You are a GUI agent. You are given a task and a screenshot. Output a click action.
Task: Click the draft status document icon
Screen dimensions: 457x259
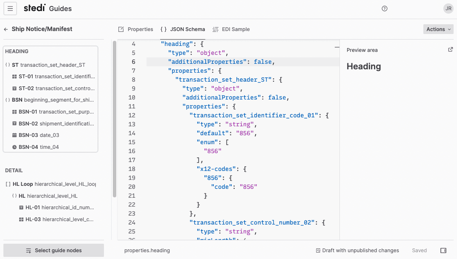click(318, 250)
